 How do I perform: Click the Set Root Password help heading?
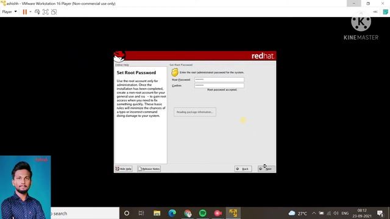[x=136, y=72]
